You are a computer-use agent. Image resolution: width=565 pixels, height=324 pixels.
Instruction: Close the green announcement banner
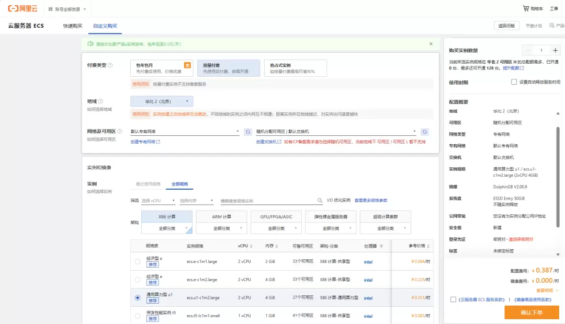[x=431, y=44]
